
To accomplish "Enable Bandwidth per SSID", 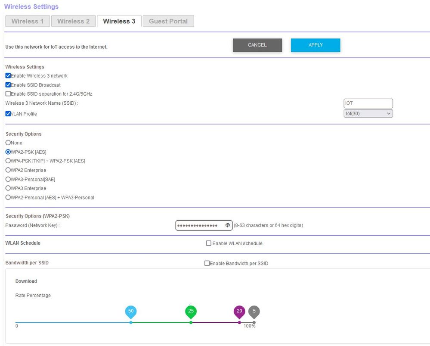I will pos(207,263).
